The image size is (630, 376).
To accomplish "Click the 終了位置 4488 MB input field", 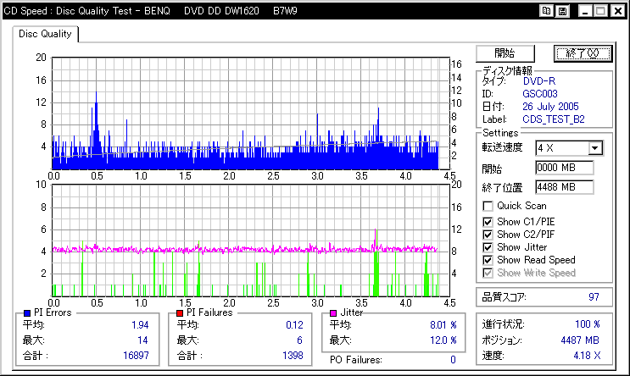I will click(564, 187).
